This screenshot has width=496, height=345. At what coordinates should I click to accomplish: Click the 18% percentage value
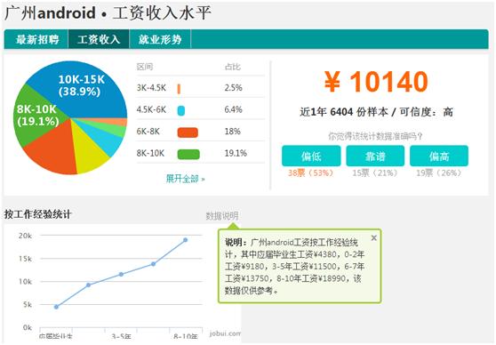tap(233, 132)
